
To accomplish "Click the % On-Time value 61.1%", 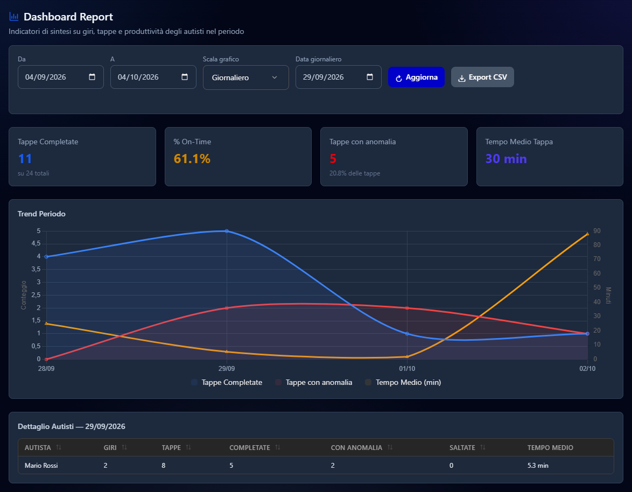I will [x=192, y=159].
